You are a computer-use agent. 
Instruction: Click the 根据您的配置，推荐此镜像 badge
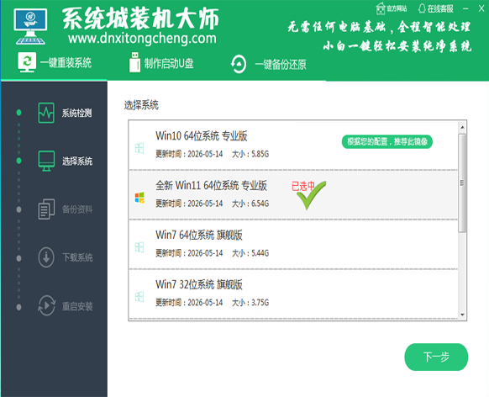pyautogui.click(x=387, y=142)
